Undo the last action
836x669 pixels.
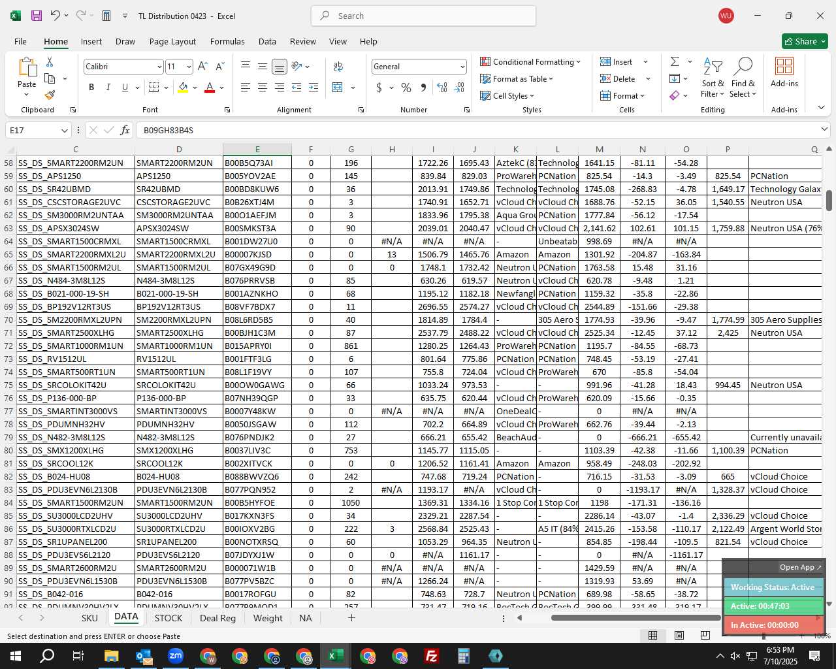click(x=56, y=16)
